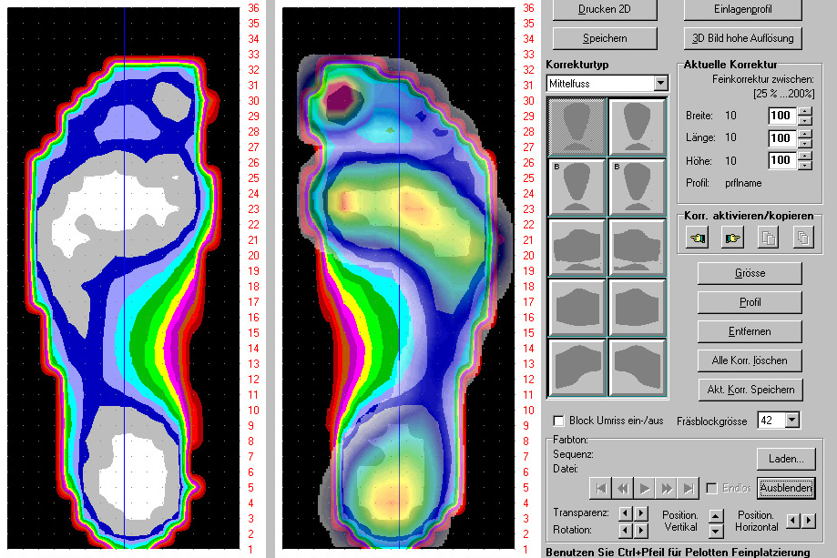This screenshot has height=558, width=837.
Task: Click the red toe pressure hotspot
Action: click(x=343, y=95)
